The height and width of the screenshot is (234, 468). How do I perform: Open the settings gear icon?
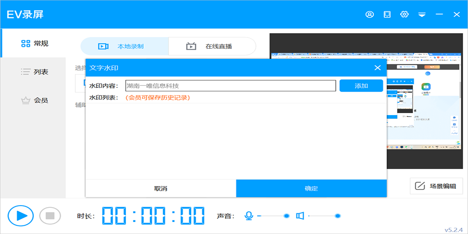coord(404,14)
